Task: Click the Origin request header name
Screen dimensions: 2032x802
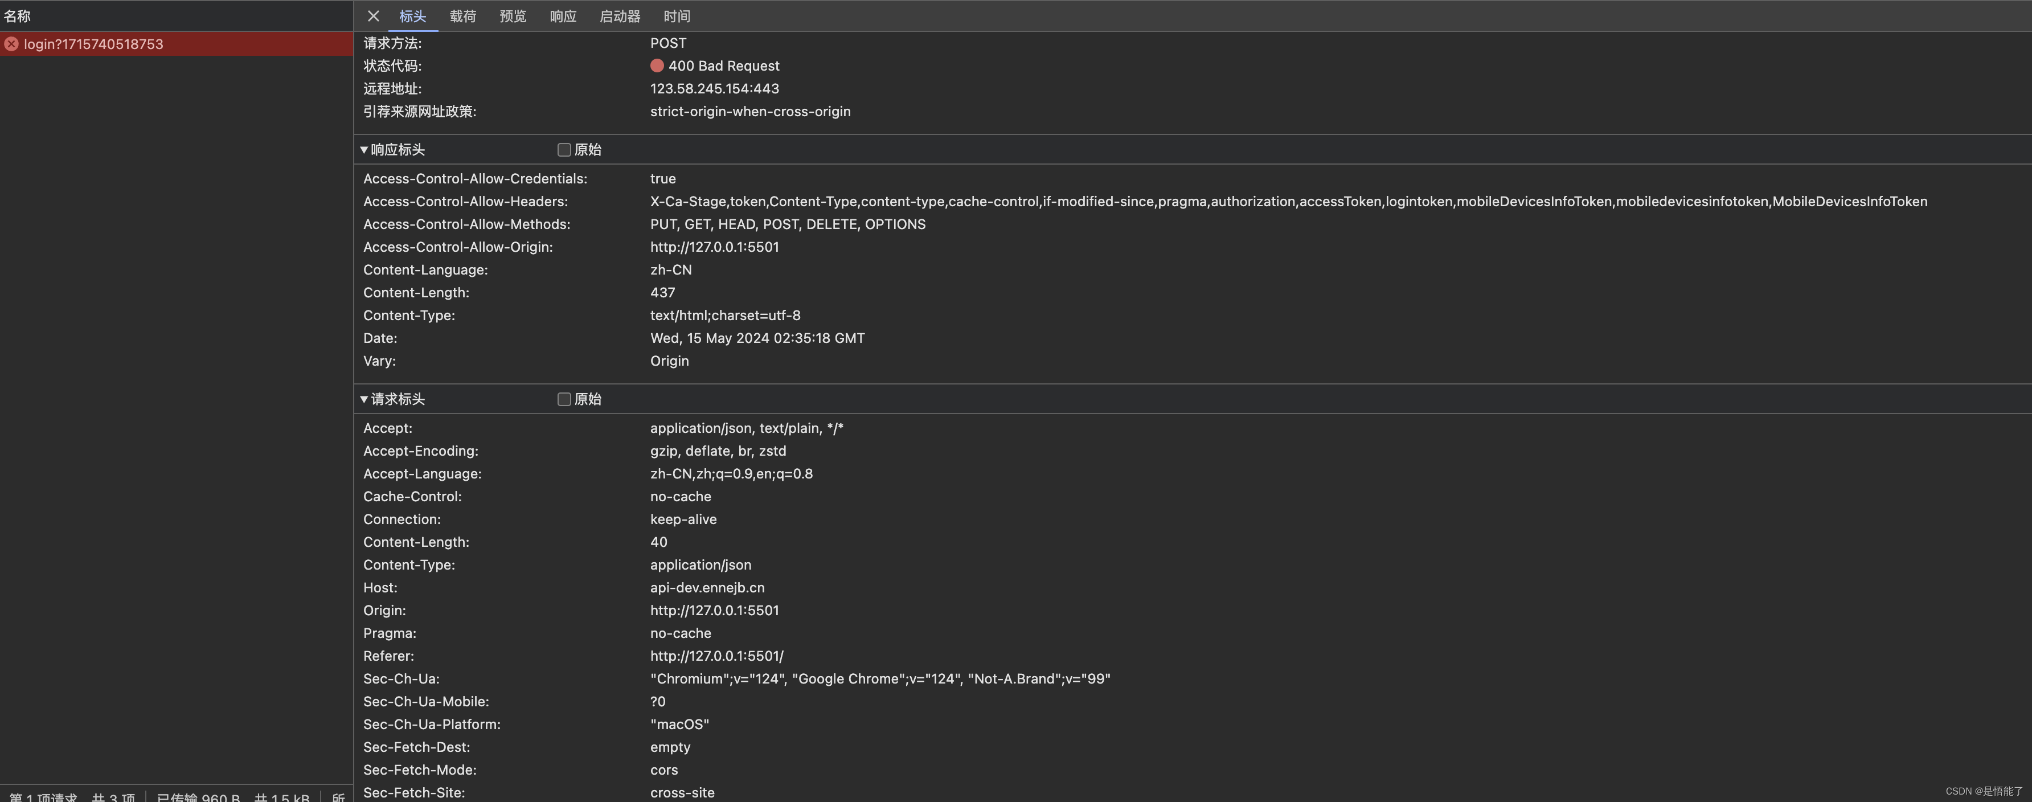Action: (x=384, y=611)
